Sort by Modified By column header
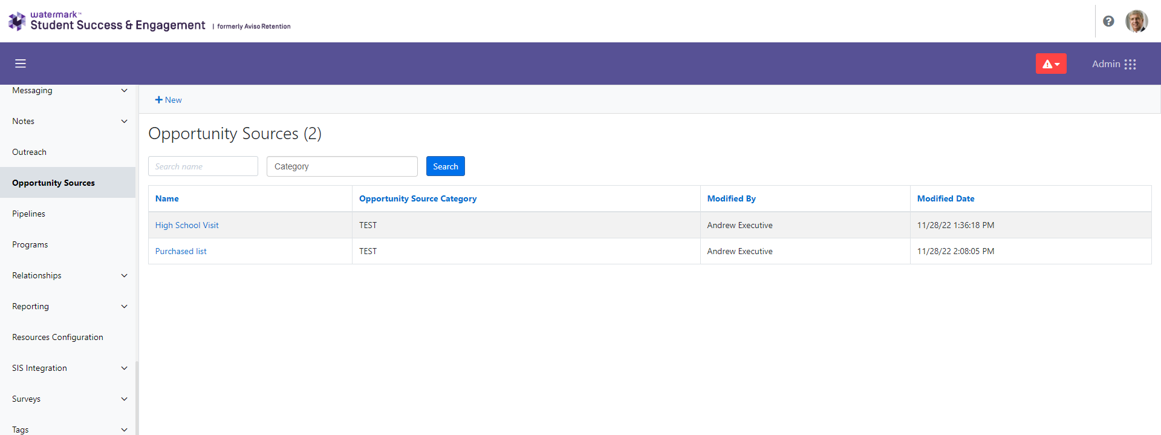Image resolution: width=1161 pixels, height=435 pixels. (732, 198)
